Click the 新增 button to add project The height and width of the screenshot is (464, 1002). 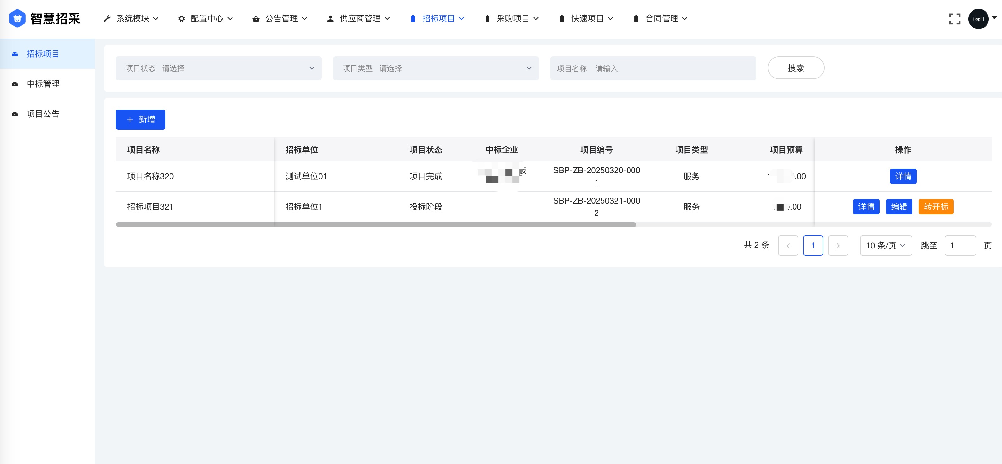[x=140, y=120]
